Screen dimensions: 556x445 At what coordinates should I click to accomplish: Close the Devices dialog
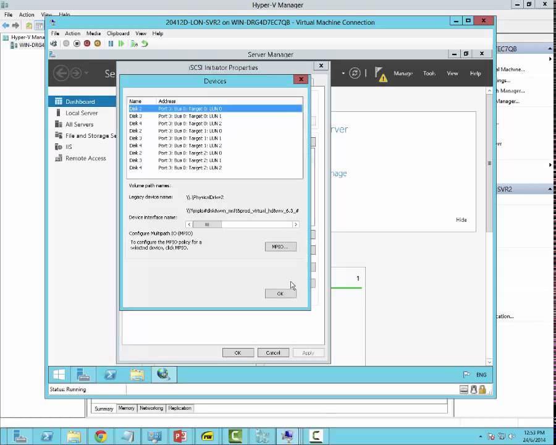click(301, 80)
